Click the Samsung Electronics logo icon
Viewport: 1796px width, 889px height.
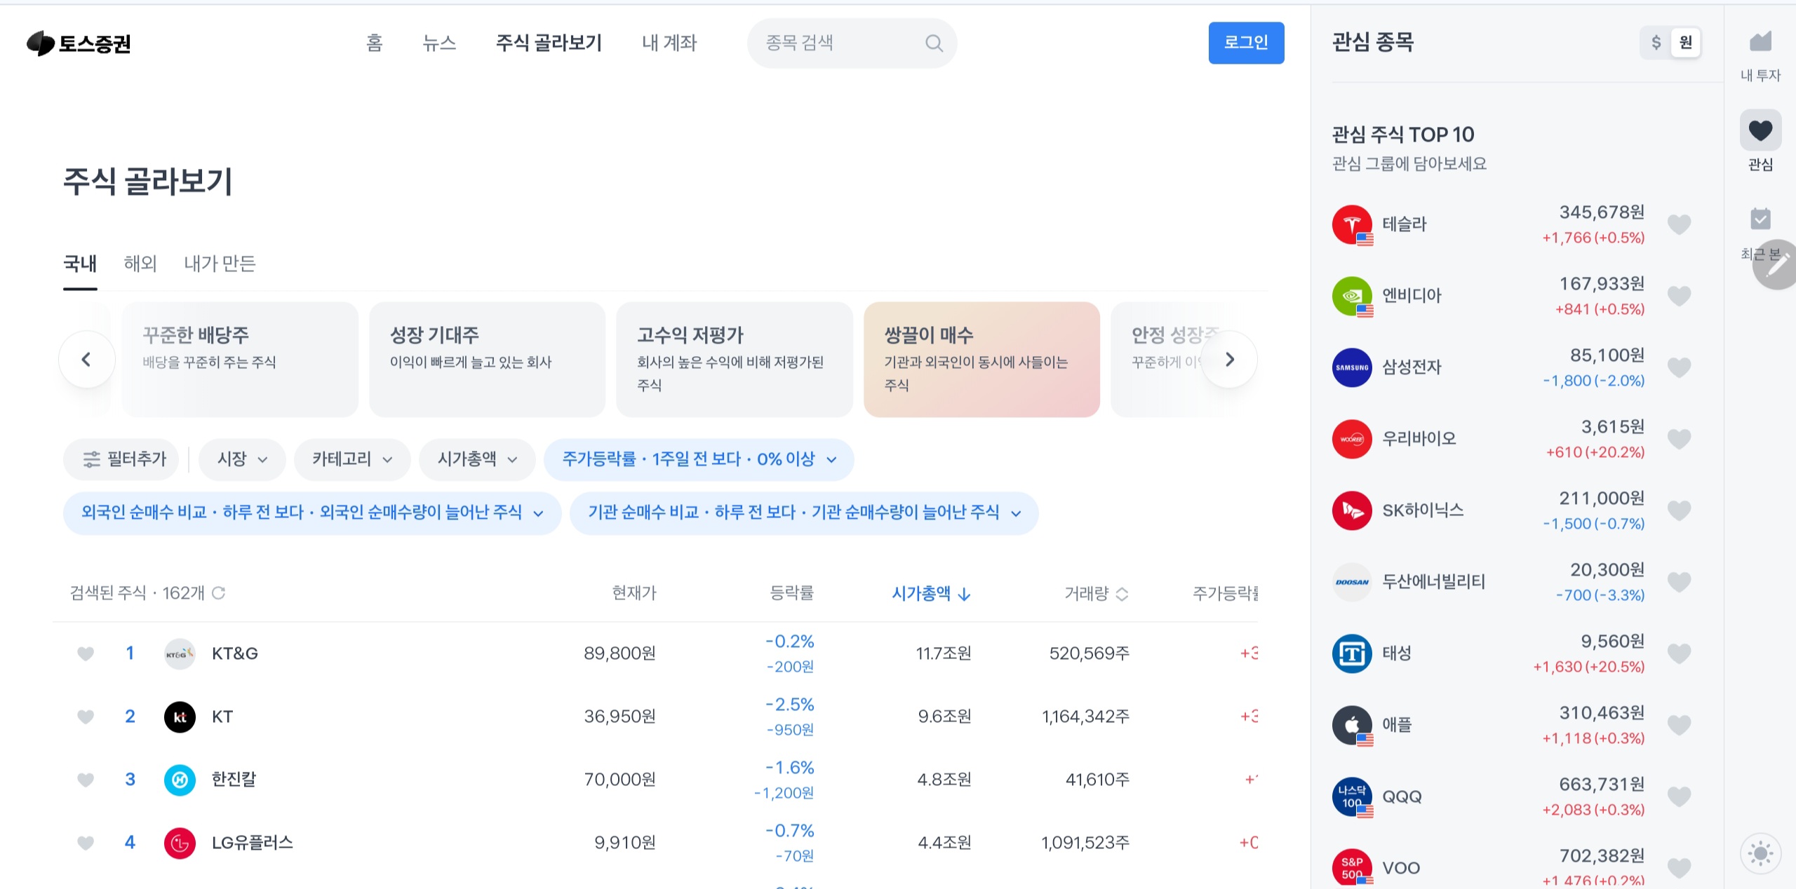click(1352, 368)
